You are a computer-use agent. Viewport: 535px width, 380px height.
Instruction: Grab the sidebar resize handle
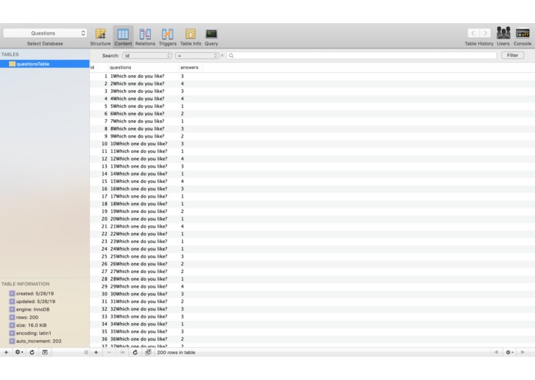pyautogui.click(x=86, y=352)
